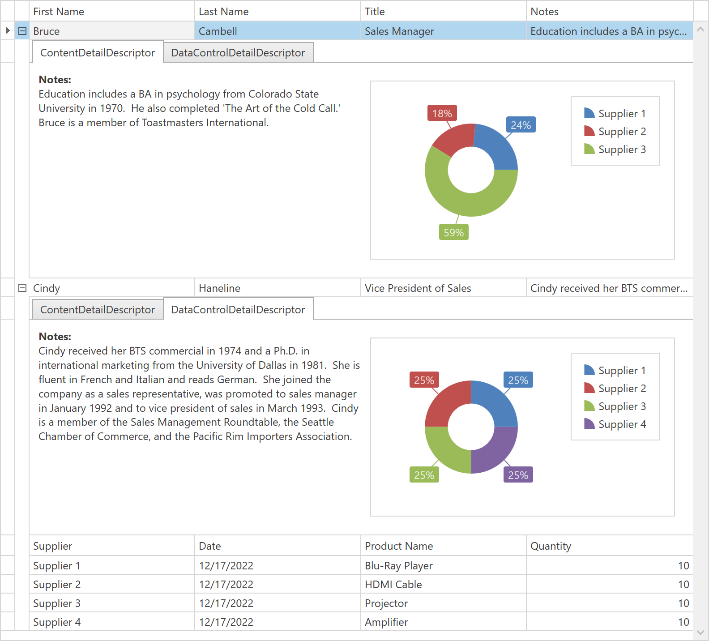Select ContentDetailDescriptor tab under Bruce
Viewport: 709px width, 641px height.
pyautogui.click(x=97, y=53)
